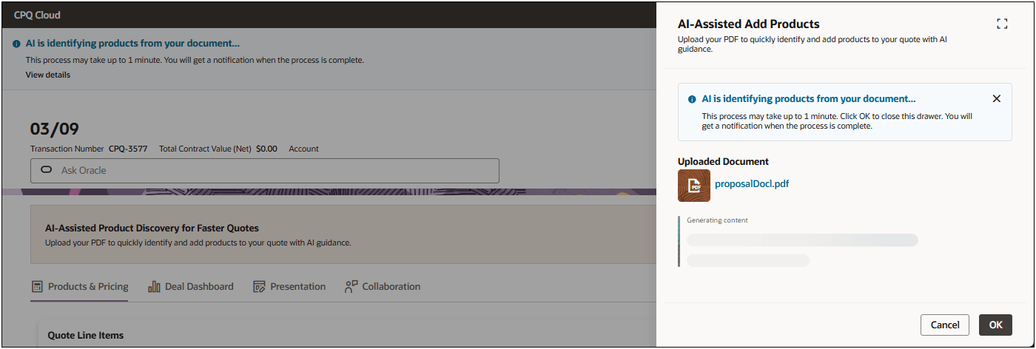Click the Deal Dashboard bar chart icon

pyautogui.click(x=154, y=287)
